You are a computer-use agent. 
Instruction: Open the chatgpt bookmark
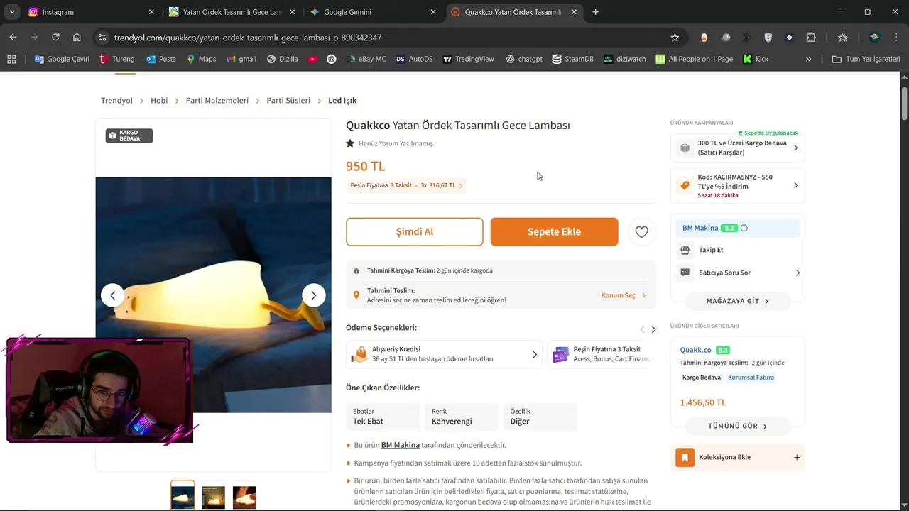[x=524, y=59]
